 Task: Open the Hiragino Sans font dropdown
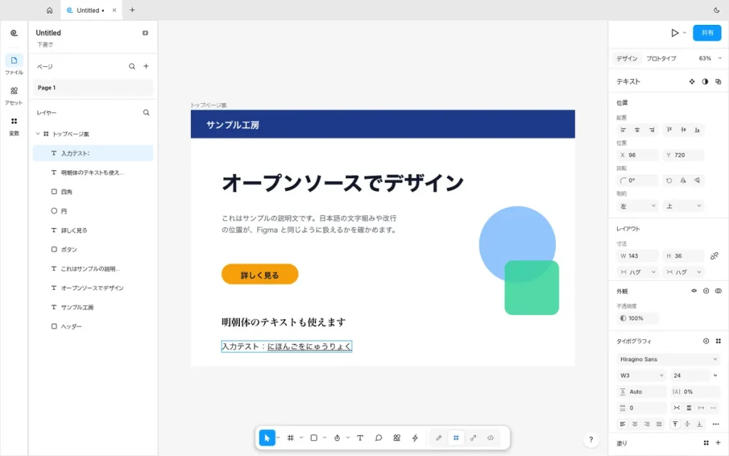[668, 359]
